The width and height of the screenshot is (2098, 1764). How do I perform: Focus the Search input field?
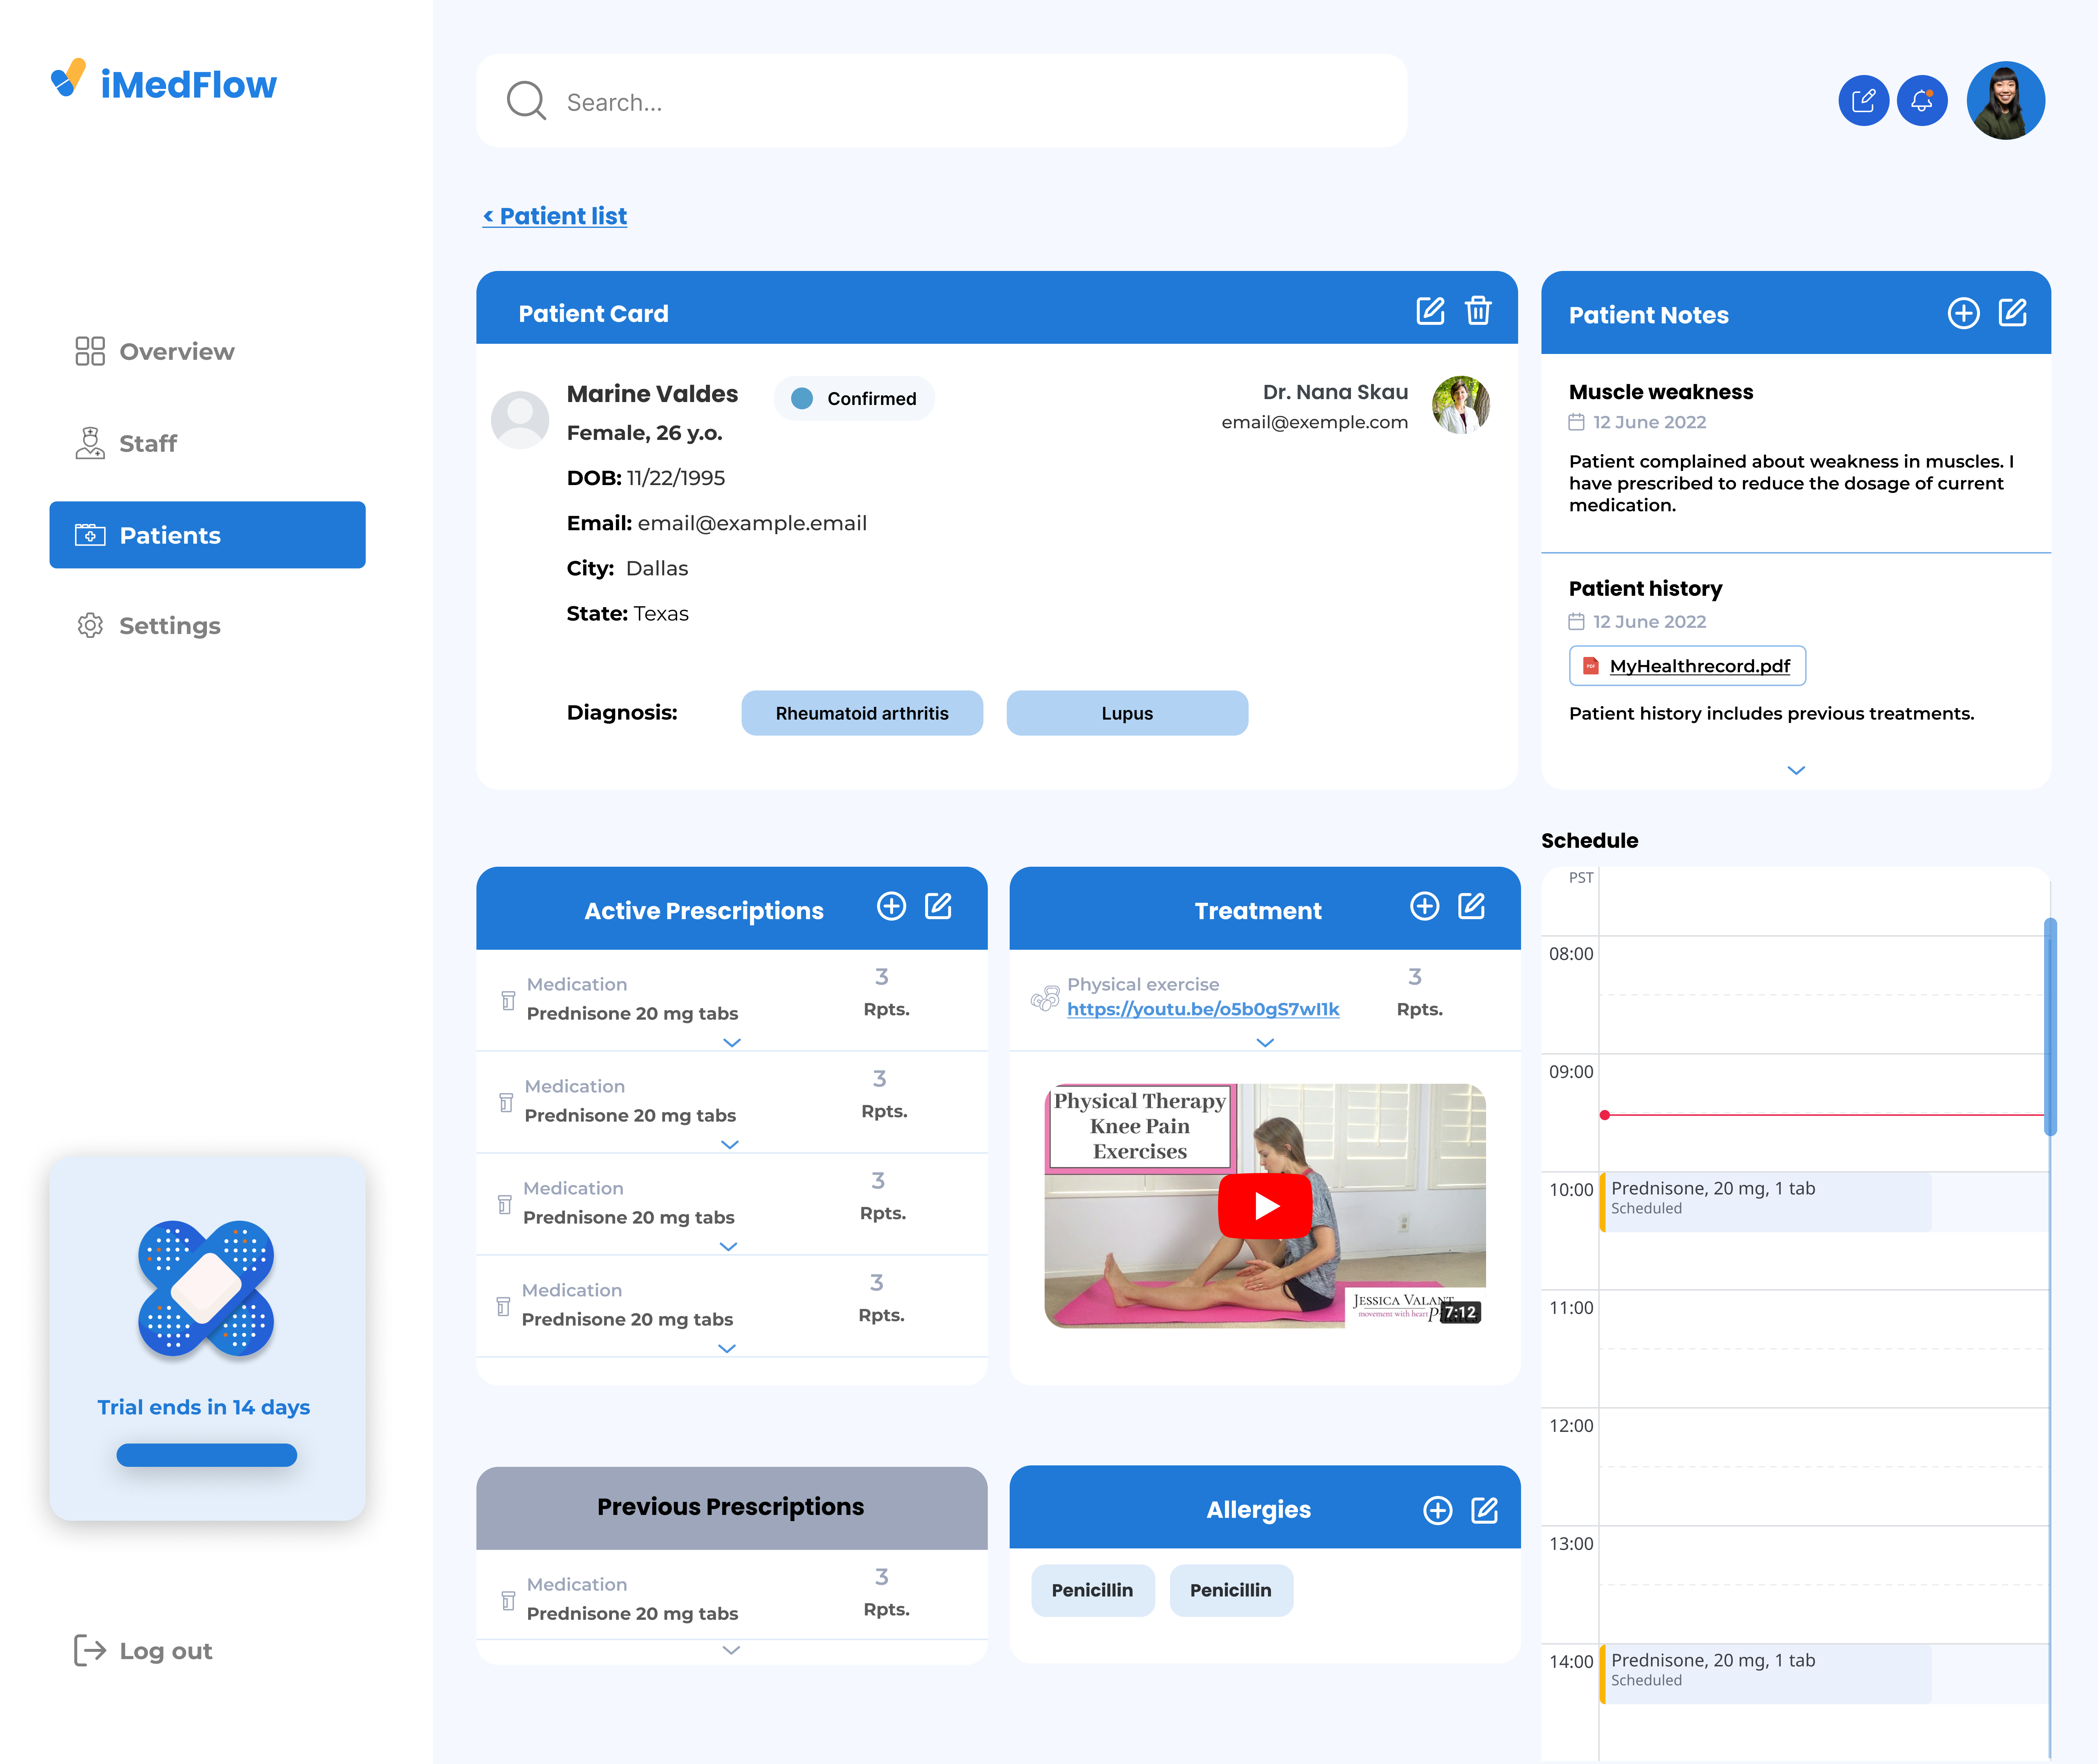click(x=941, y=101)
